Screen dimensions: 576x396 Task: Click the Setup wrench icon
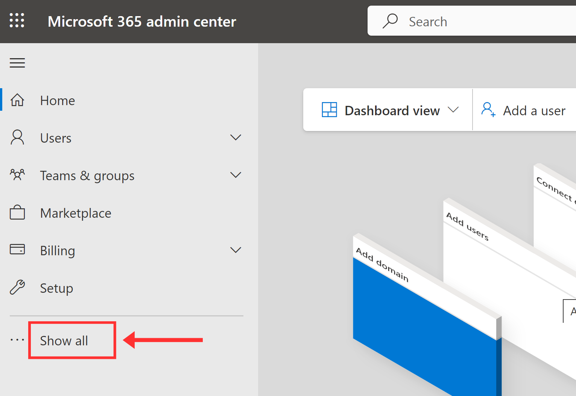coord(17,287)
